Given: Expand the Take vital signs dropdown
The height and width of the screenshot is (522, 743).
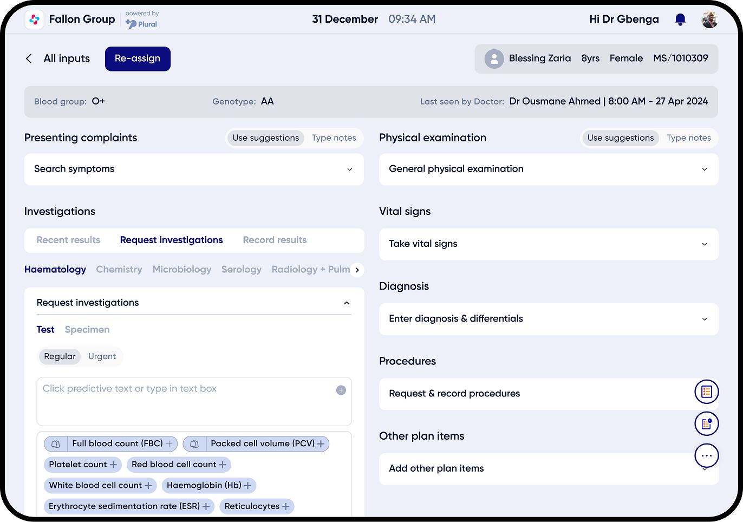Looking at the screenshot, I should pyautogui.click(x=548, y=244).
